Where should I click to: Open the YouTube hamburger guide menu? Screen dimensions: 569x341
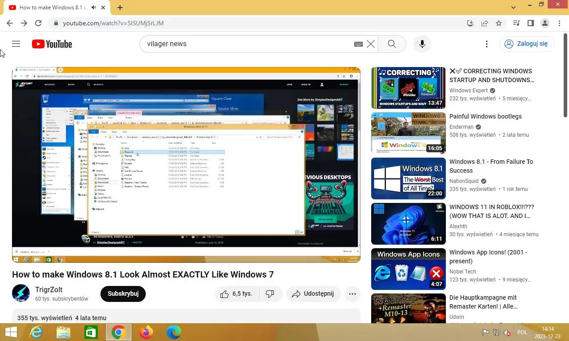[x=16, y=44]
